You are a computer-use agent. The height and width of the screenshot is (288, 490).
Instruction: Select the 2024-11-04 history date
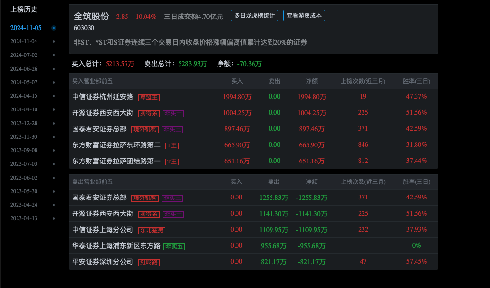pos(26,41)
